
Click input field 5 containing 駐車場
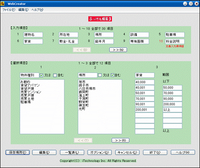point(175,35)
